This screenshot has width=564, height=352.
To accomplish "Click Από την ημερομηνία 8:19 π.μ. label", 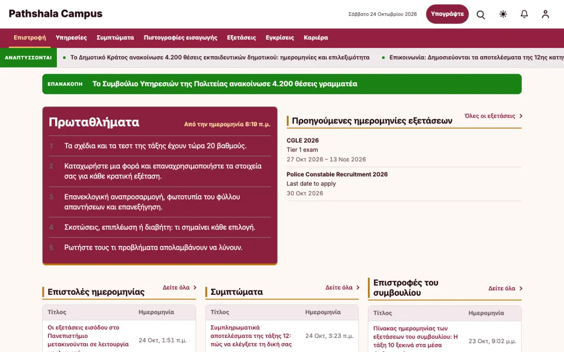I will pyautogui.click(x=227, y=124).
